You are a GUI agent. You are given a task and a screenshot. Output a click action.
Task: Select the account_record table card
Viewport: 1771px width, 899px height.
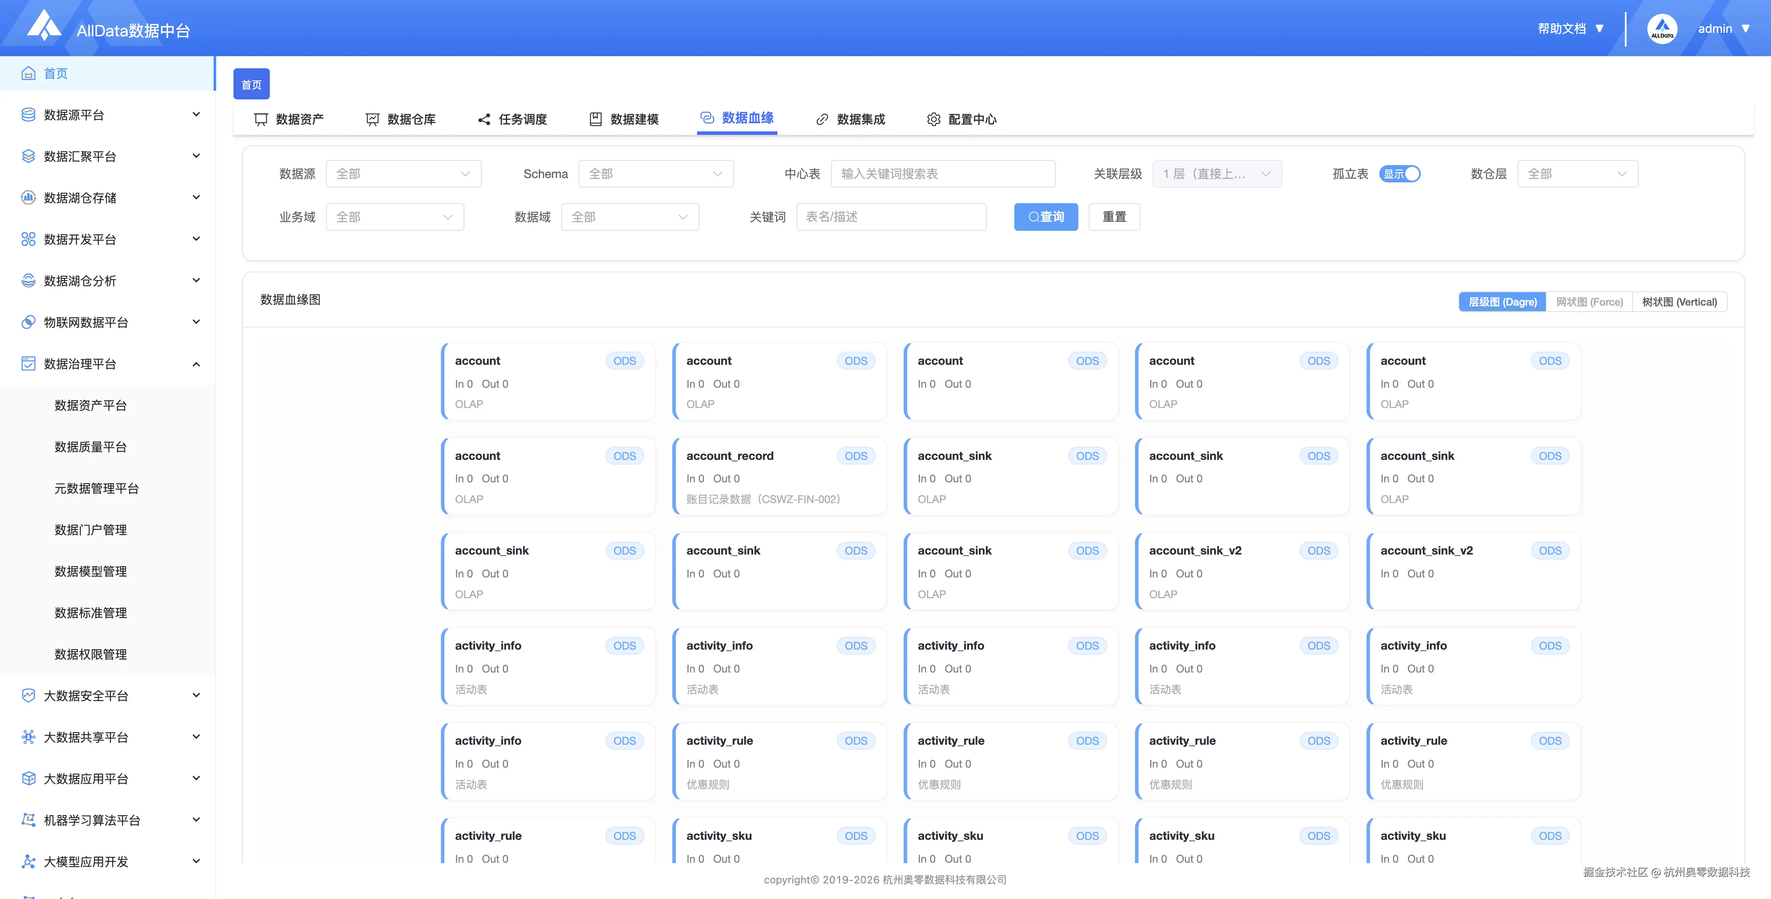click(x=780, y=476)
